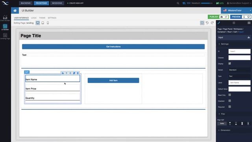Click the Backendless logo in the top-left corner
This screenshot has width=252, height=142.
coord(5,3)
